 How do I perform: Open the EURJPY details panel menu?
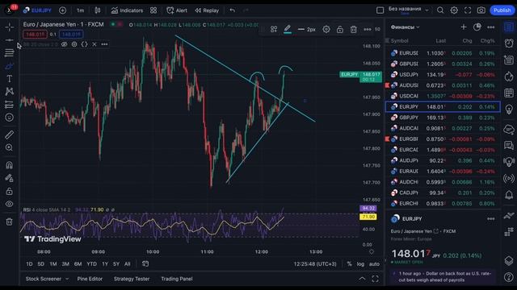click(x=490, y=218)
